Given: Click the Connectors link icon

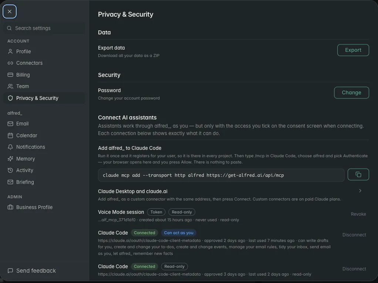Looking at the screenshot, I should click(10, 63).
